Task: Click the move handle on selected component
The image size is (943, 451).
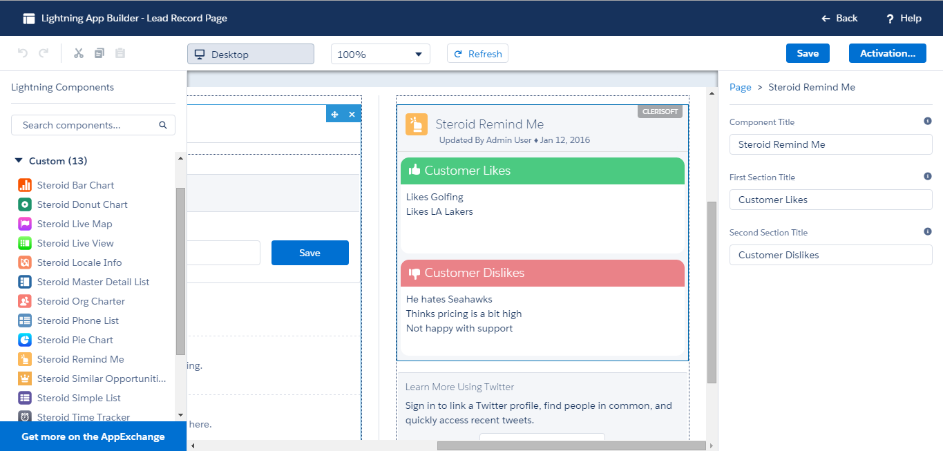Action: click(335, 114)
